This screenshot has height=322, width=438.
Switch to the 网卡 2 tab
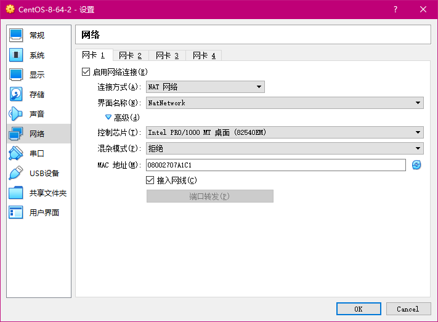click(x=131, y=55)
